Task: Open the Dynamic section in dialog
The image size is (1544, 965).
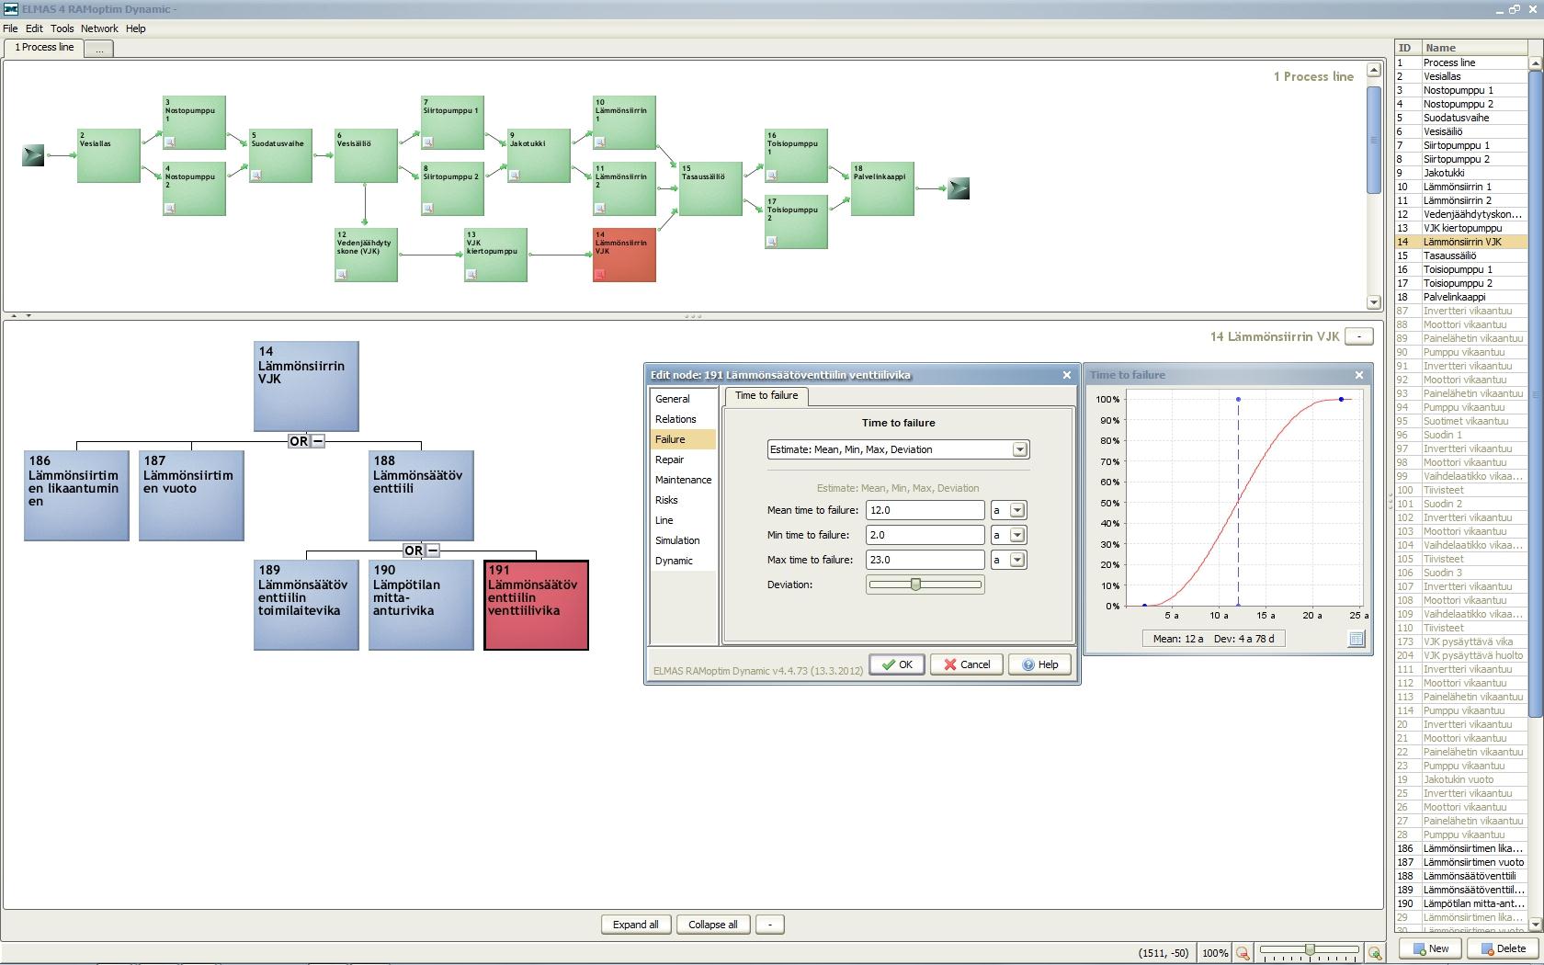Action: 683,561
